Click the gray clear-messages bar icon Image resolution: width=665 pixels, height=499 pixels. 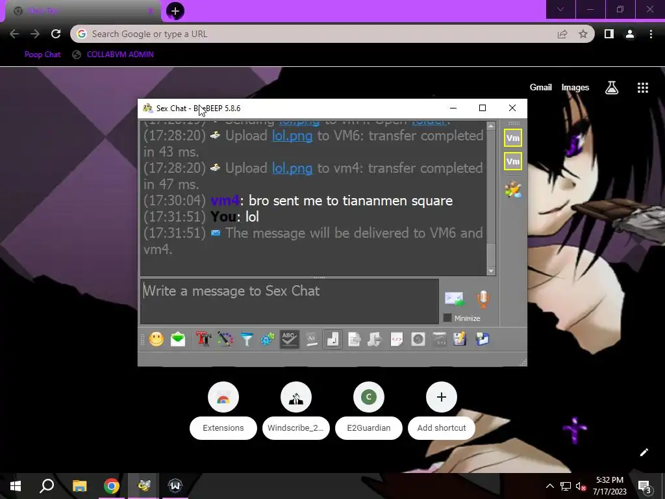pos(440,339)
